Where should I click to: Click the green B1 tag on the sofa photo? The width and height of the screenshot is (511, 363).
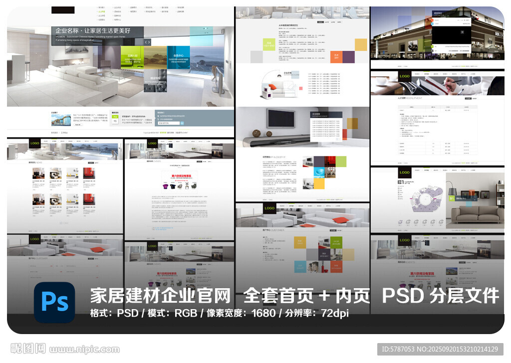click(451, 198)
